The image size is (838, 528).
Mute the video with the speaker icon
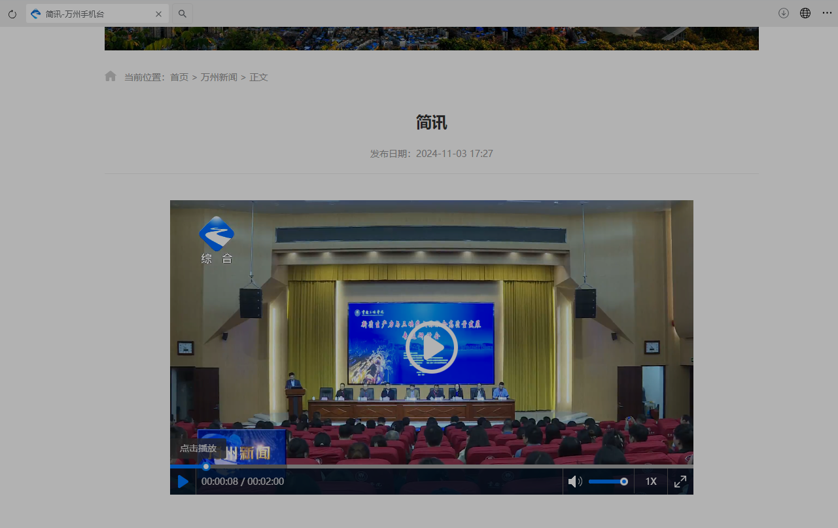pos(574,482)
